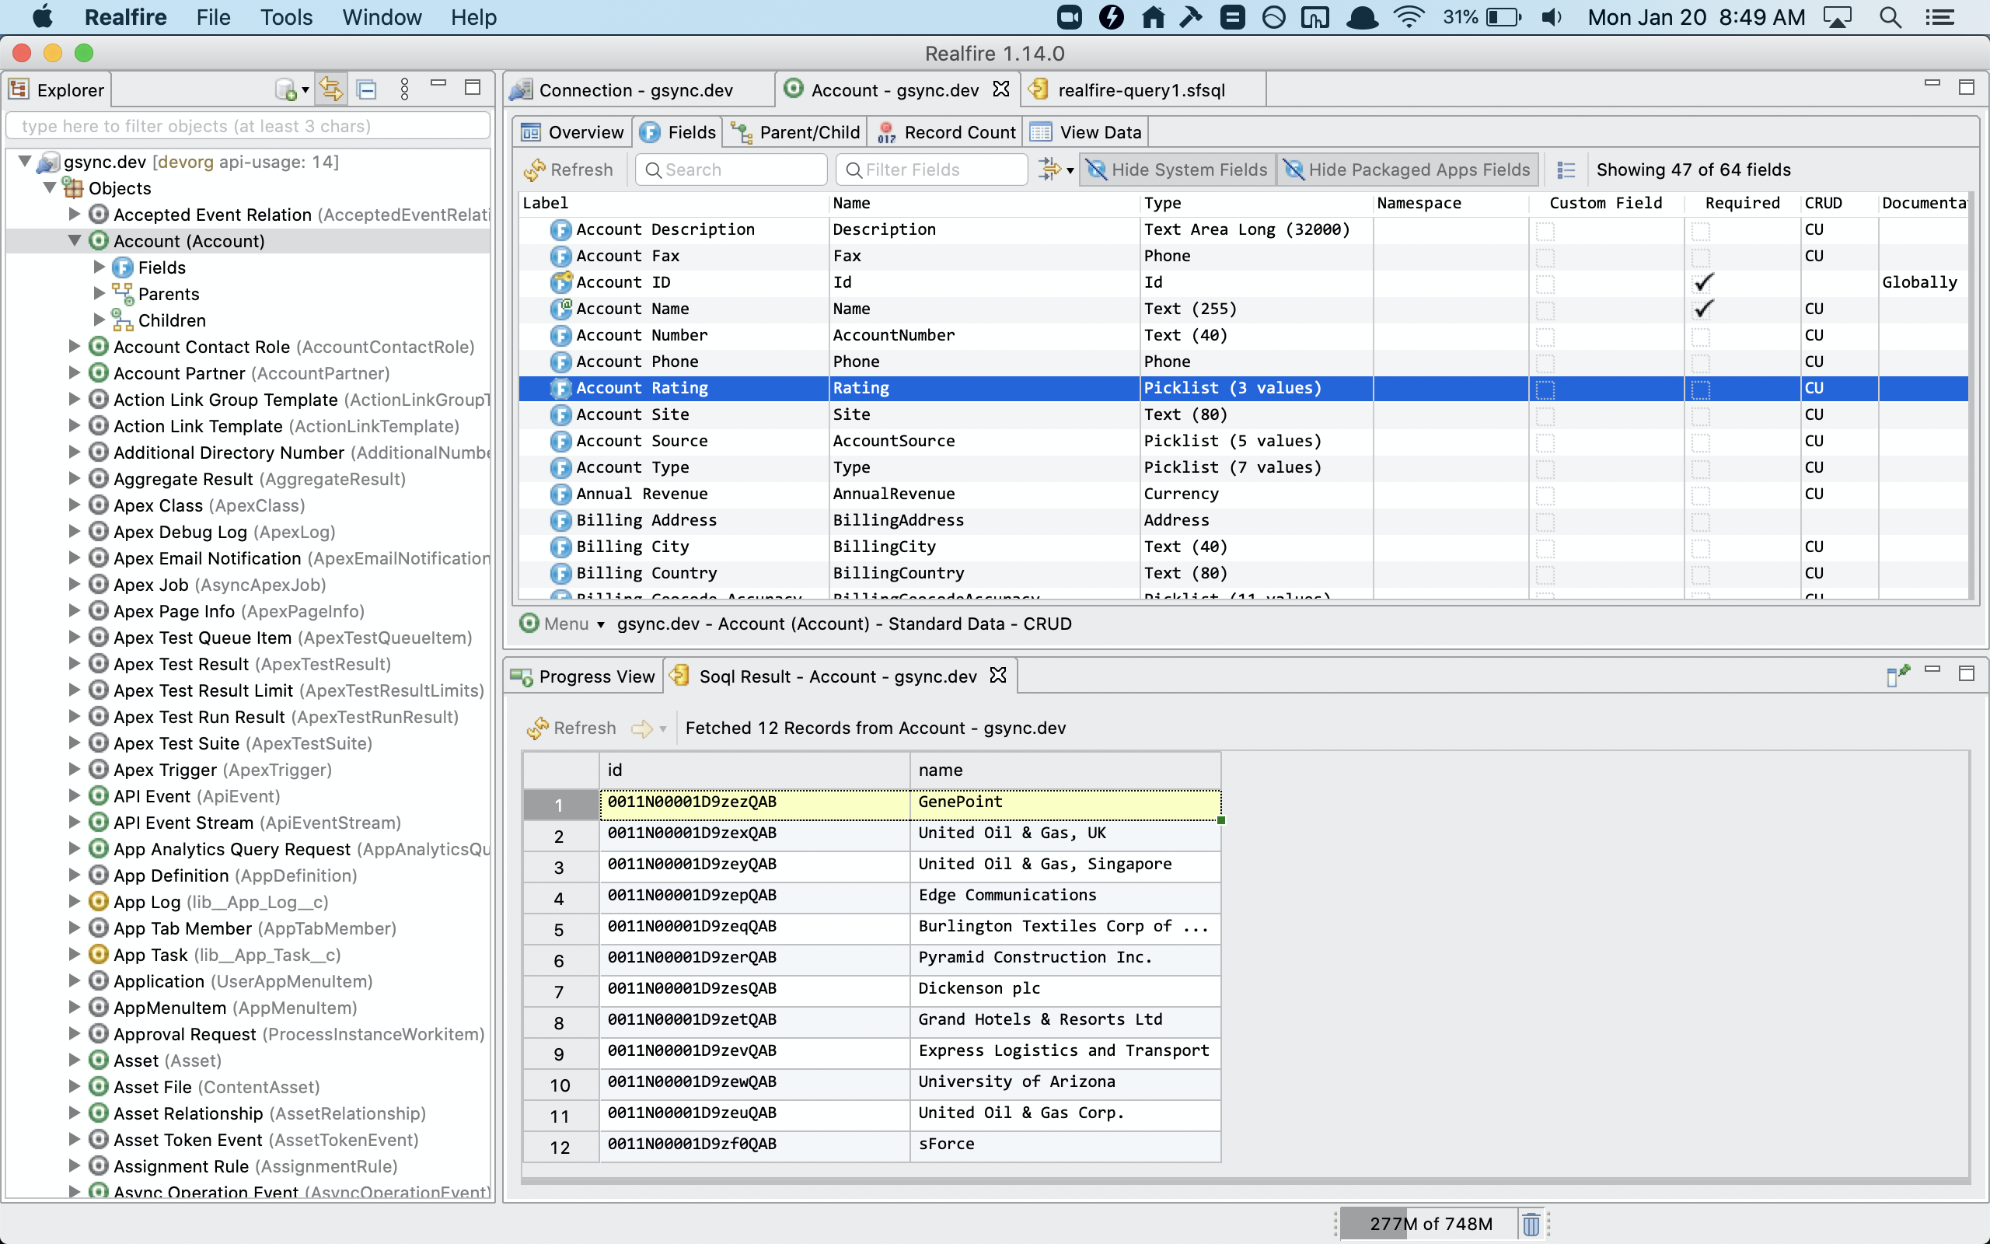This screenshot has height=1244, width=1990.
Task: Toggle Hide System Fields
Action: [1178, 169]
